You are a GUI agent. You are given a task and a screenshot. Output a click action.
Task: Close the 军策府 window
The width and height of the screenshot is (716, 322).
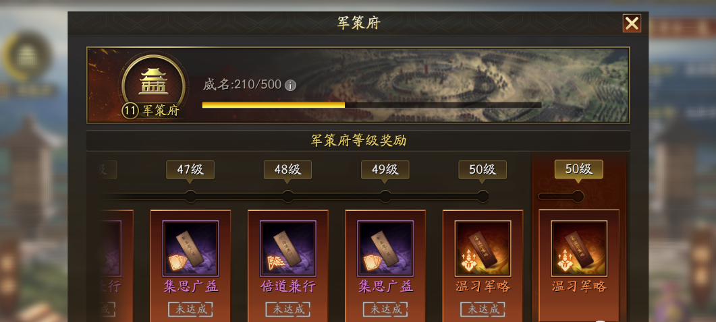click(632, 24)
